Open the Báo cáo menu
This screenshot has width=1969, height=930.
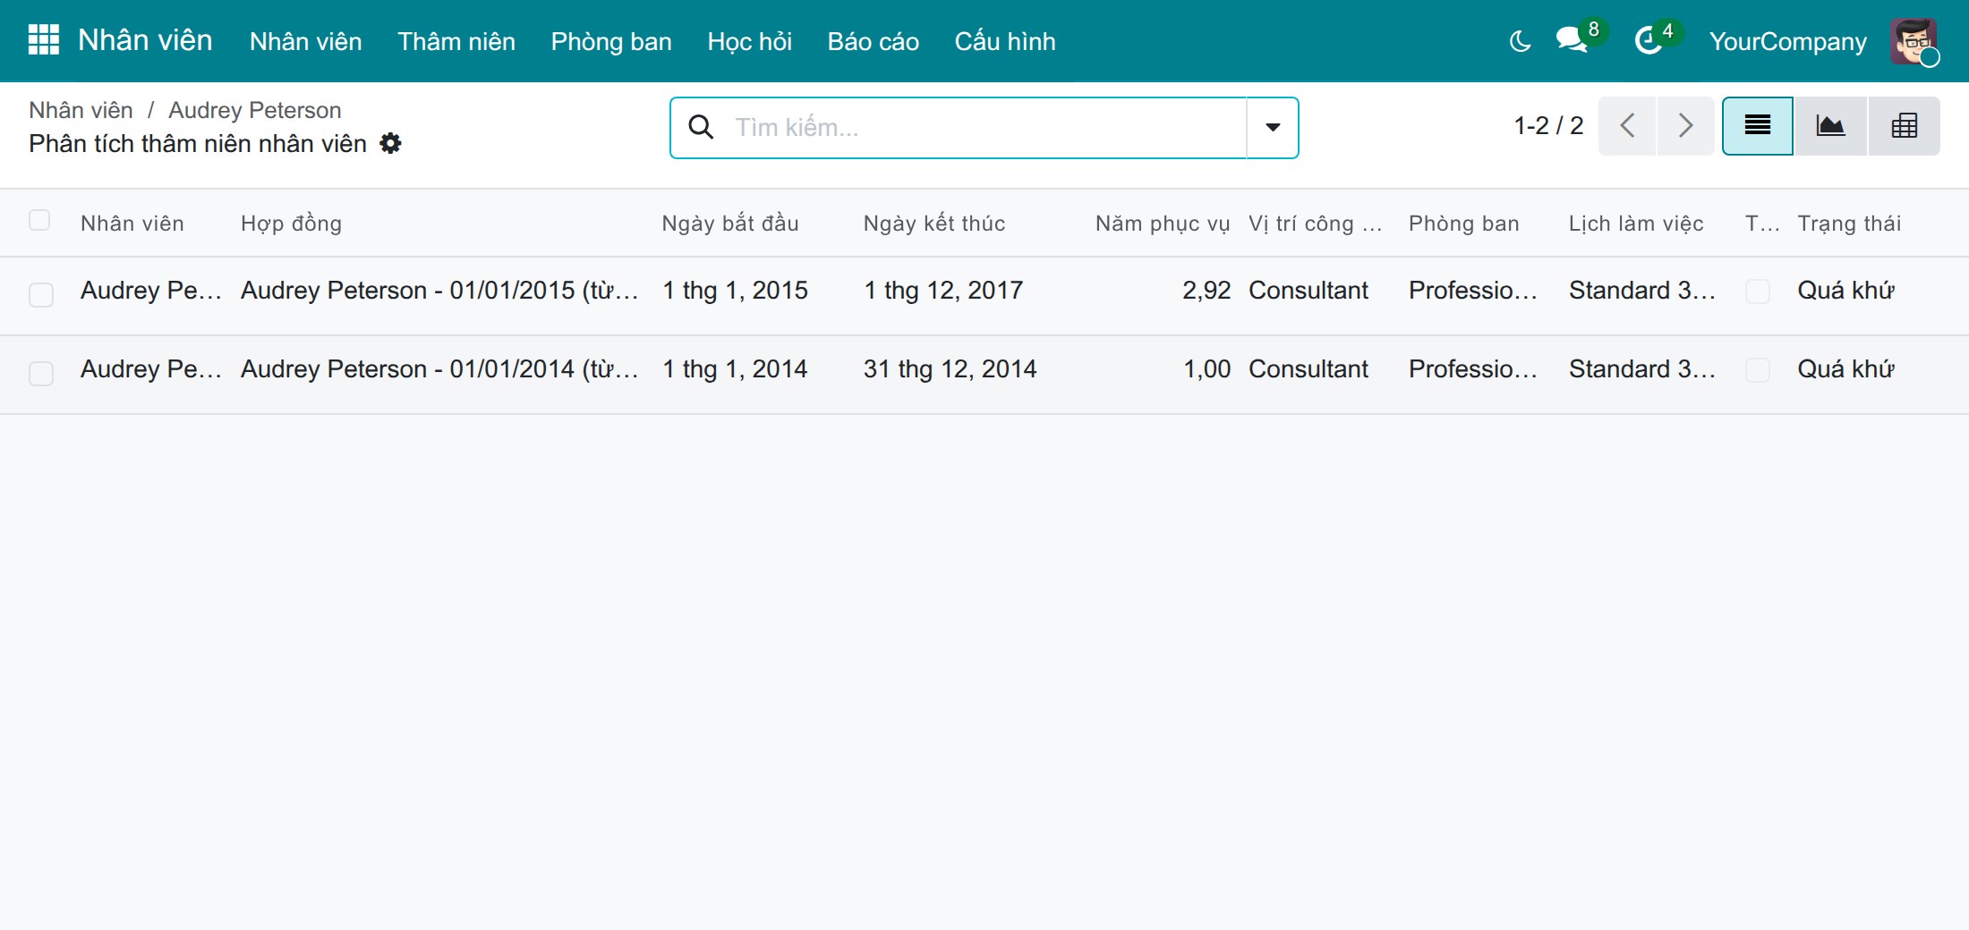[x=873, y=41]
